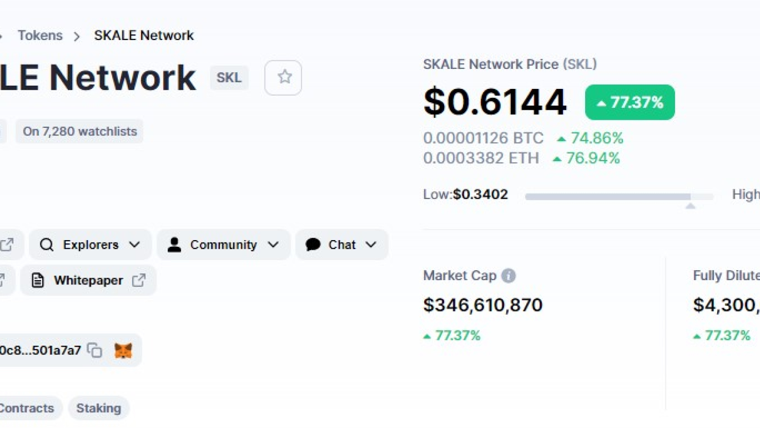760x428 pixels.
Task: Click the 76.94% ETH change
Action: [x=587, y=158]
